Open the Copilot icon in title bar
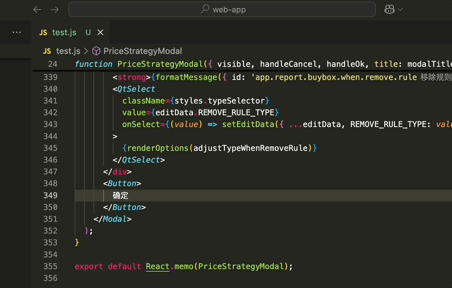Image resolution: width=452 pixels, height=288 pixels. click(x=389, y=9)
